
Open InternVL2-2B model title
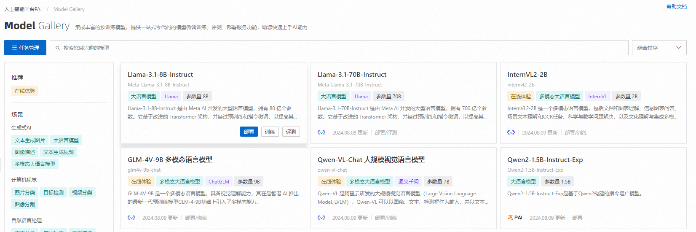pyautogui.click(x=527, y=75)
